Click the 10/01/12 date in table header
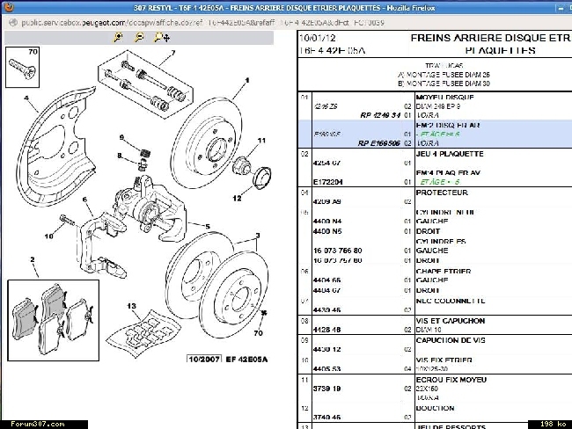This screenshot has height=429, width=572. point(318,38)
